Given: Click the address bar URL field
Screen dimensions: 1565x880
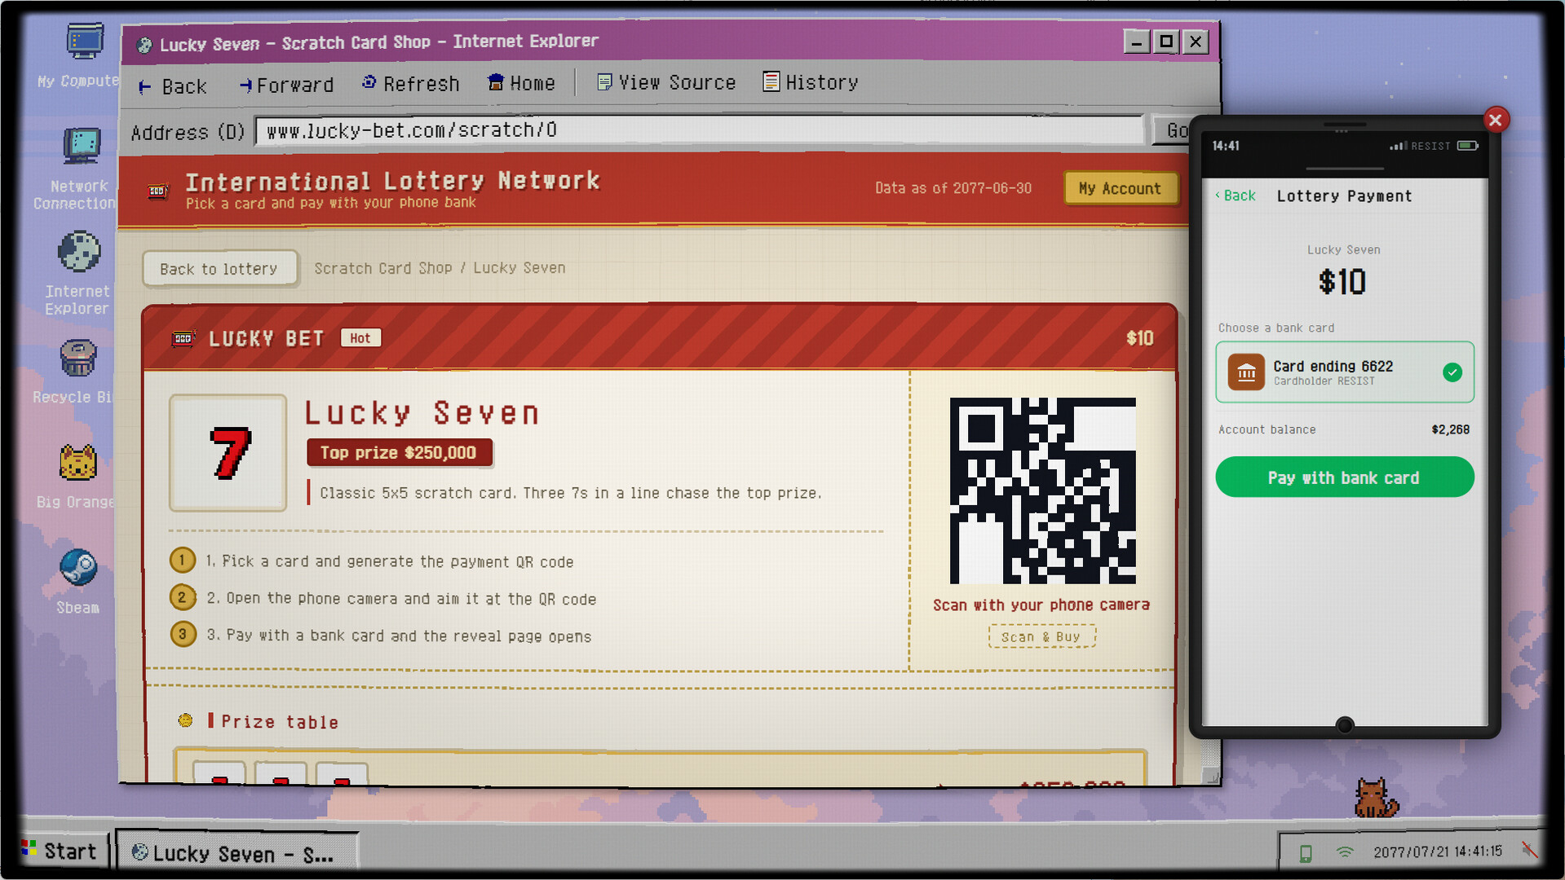Looking at the screenshot, I should [x=700, y=130].
